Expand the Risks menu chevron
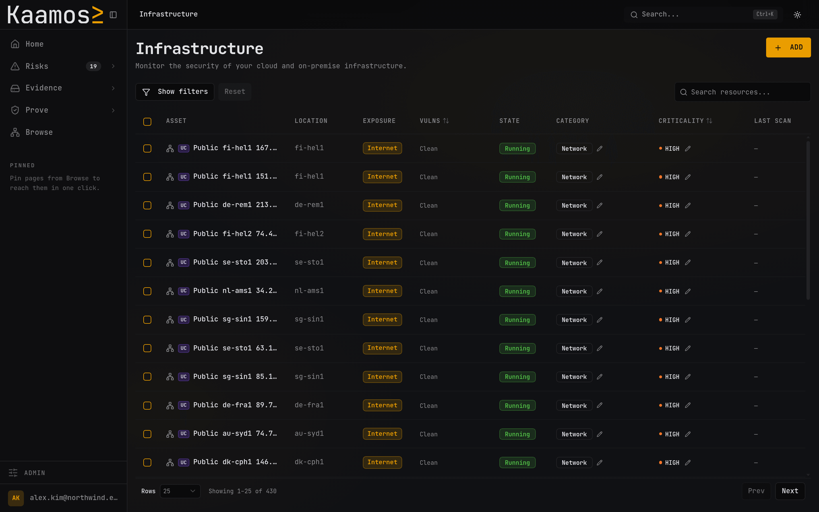 point(113,66)
